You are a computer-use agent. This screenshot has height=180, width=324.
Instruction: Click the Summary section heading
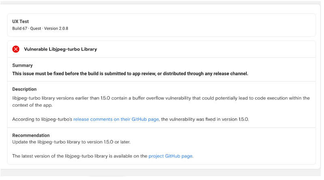(22, 65)
